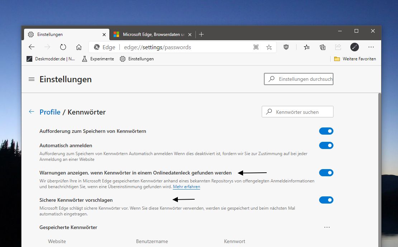Screen dimensions: 398x247
Task: Go back using the blue arrow beside Profile
Action: 32,112
